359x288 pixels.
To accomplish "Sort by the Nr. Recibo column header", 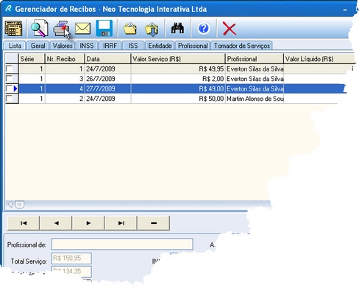I will tap(65, 59).
